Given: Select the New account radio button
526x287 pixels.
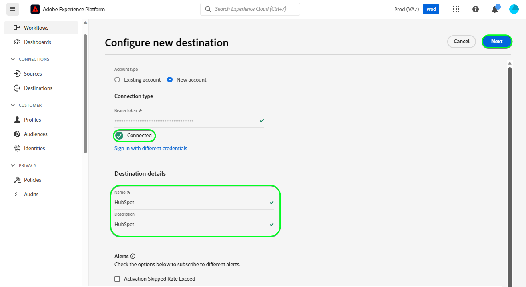Looking at the screenshot, I should (170, 80).
